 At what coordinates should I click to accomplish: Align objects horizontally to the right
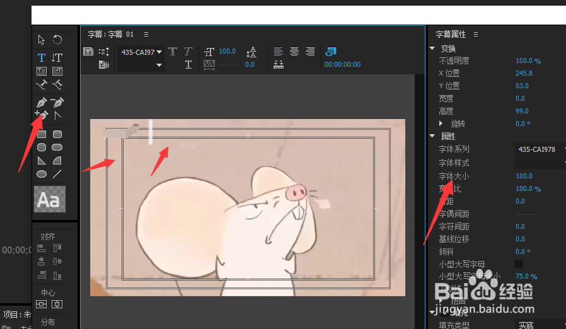click(x=42, y=275)
